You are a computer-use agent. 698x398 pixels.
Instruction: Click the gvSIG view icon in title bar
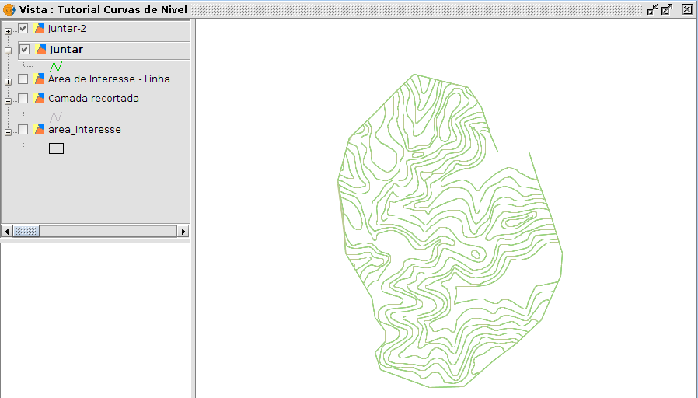[9, 9]
